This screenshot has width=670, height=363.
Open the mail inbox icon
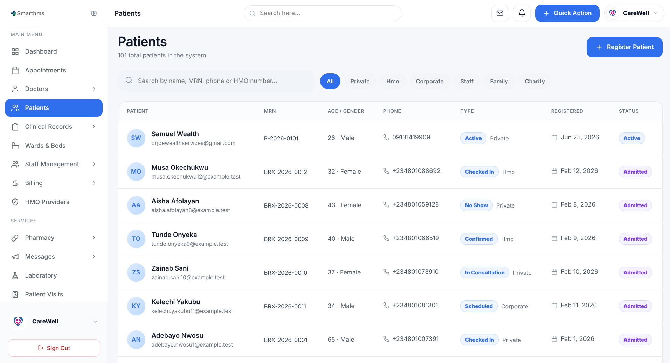point(500,13)
